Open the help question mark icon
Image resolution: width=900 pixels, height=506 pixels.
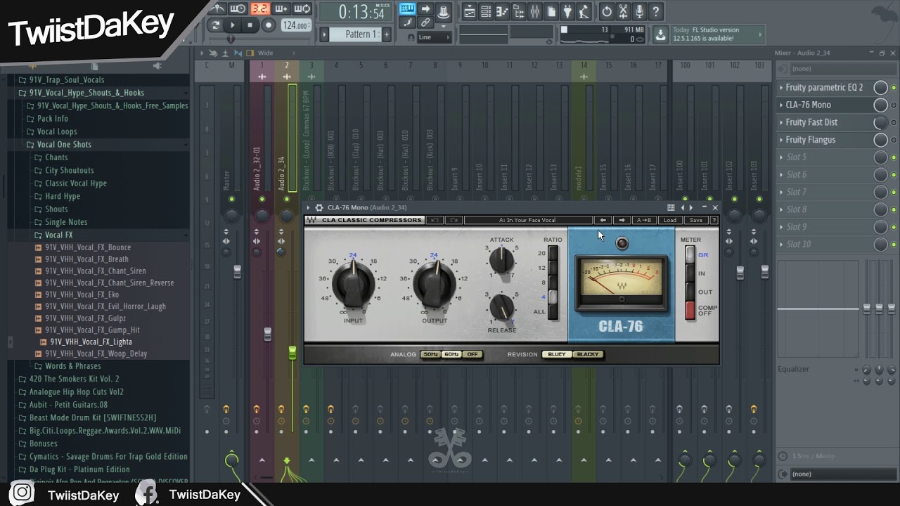tap(655, 12)
